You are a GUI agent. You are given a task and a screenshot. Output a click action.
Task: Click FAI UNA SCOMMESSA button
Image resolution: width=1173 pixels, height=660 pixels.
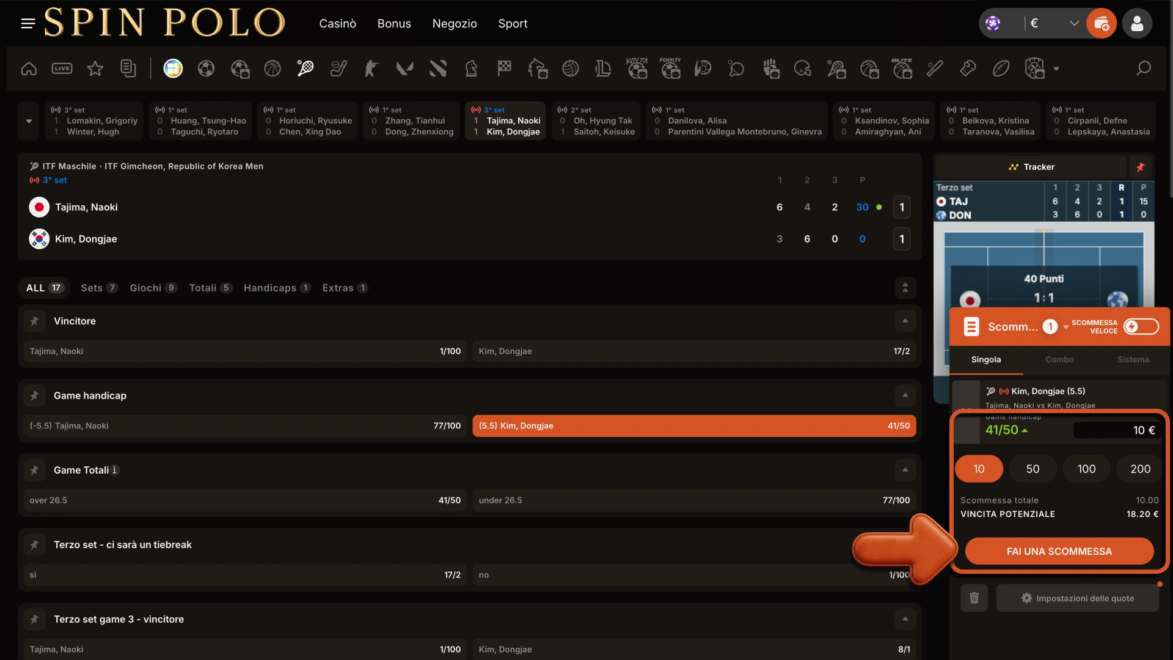point(1059,551)
